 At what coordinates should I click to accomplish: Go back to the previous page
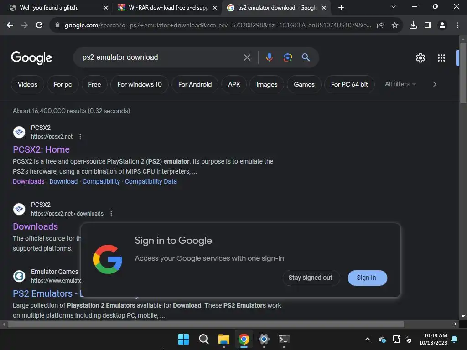click(10, 26)
